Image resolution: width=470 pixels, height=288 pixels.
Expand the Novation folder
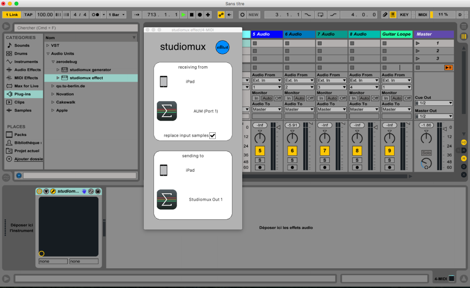(x=53, y=94)
